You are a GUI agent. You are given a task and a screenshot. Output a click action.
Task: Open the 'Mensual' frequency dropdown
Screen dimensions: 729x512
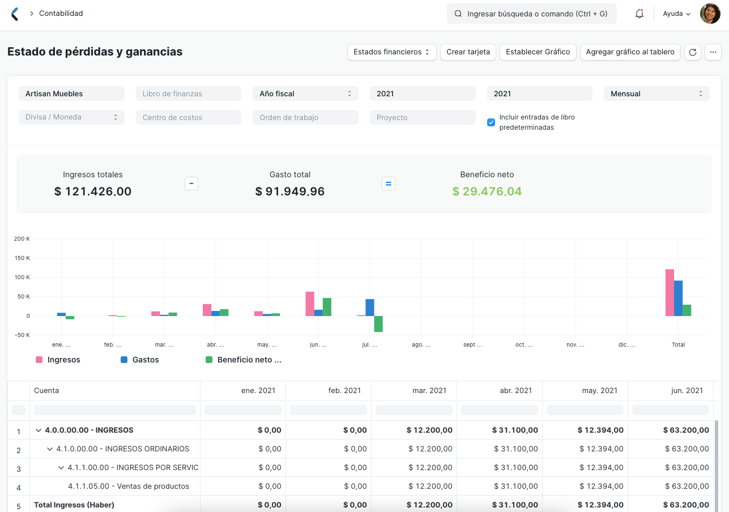point(656,93)
